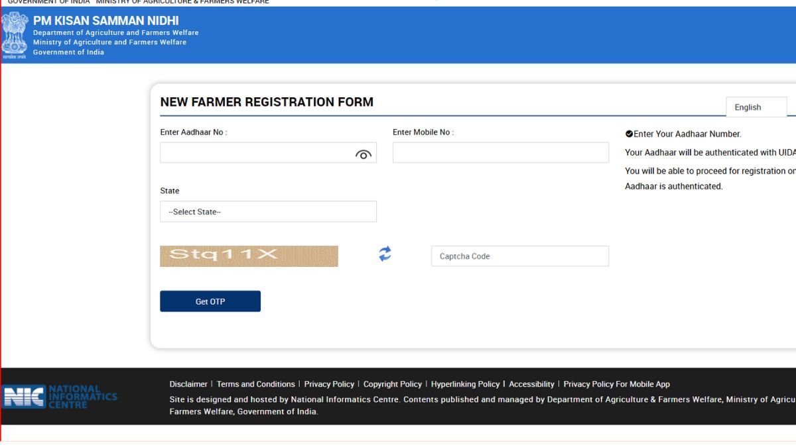Click the Enter Mobile No field
Screen dimensions: 796x447
point(500,152)
